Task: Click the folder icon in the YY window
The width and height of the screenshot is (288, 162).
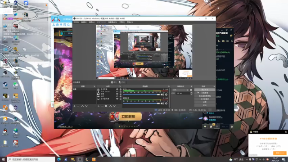Action: tap(223, 41)
